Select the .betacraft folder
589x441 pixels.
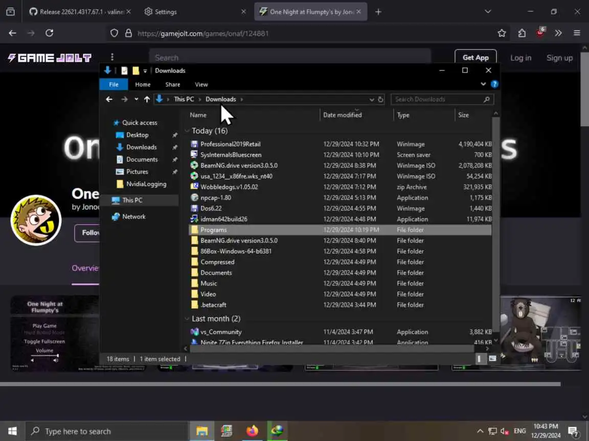pyautogui.click(x=213, y=305)
